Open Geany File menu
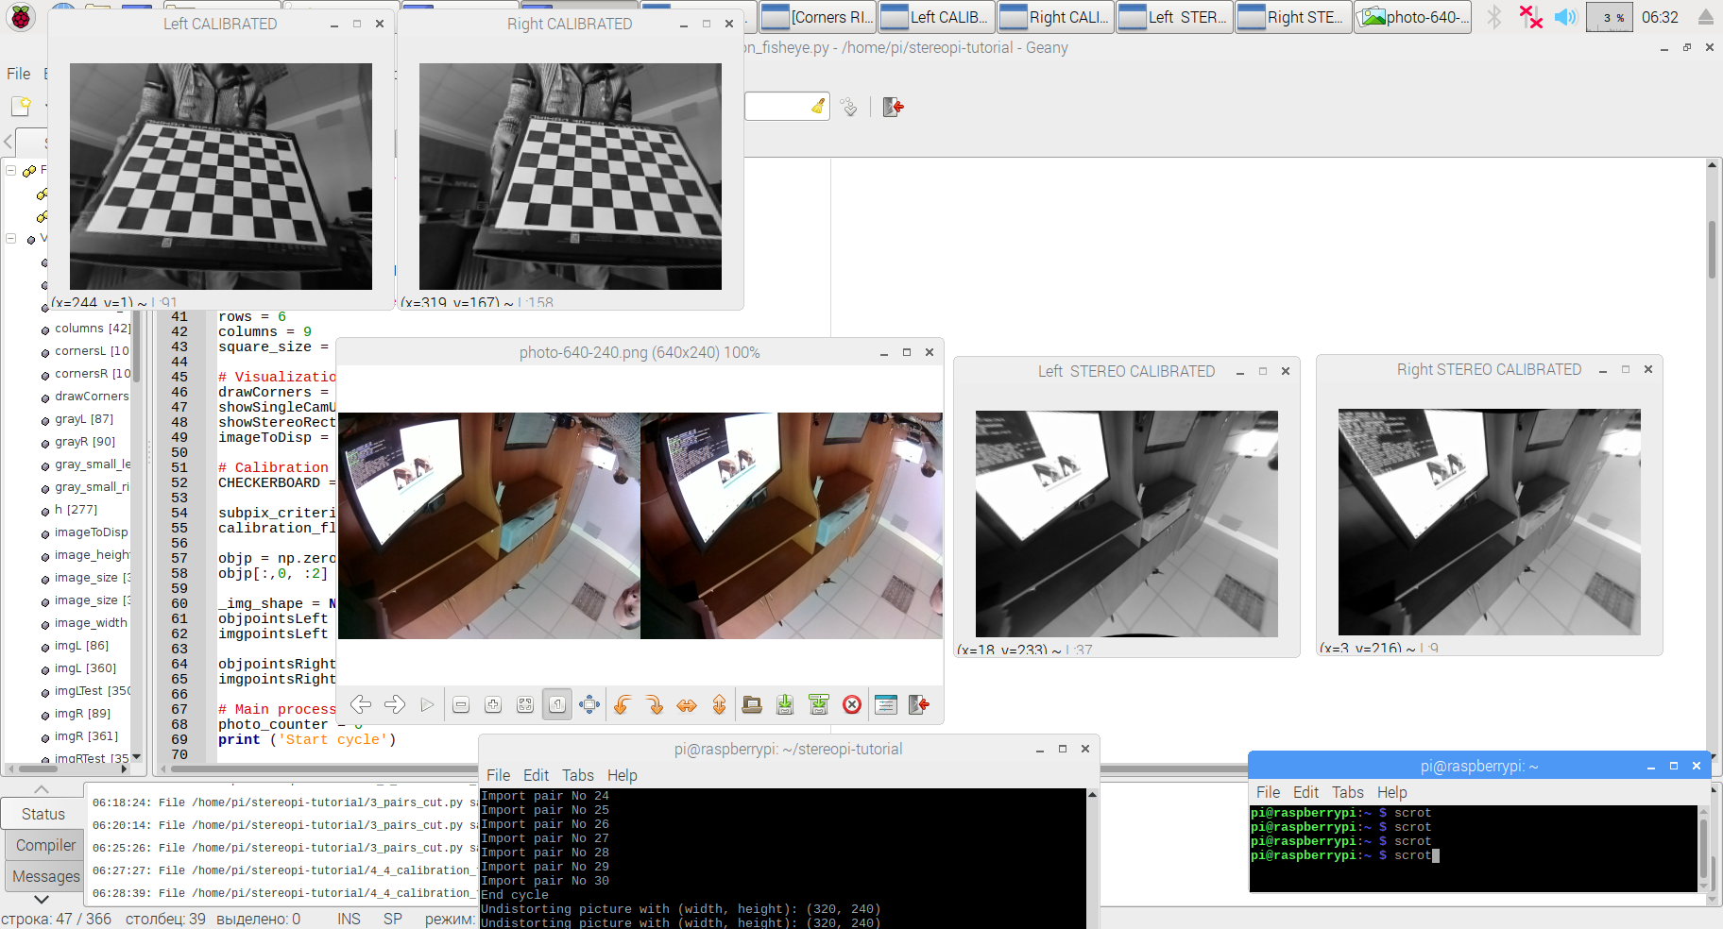 pyautogui.click(x=18, y=74)
